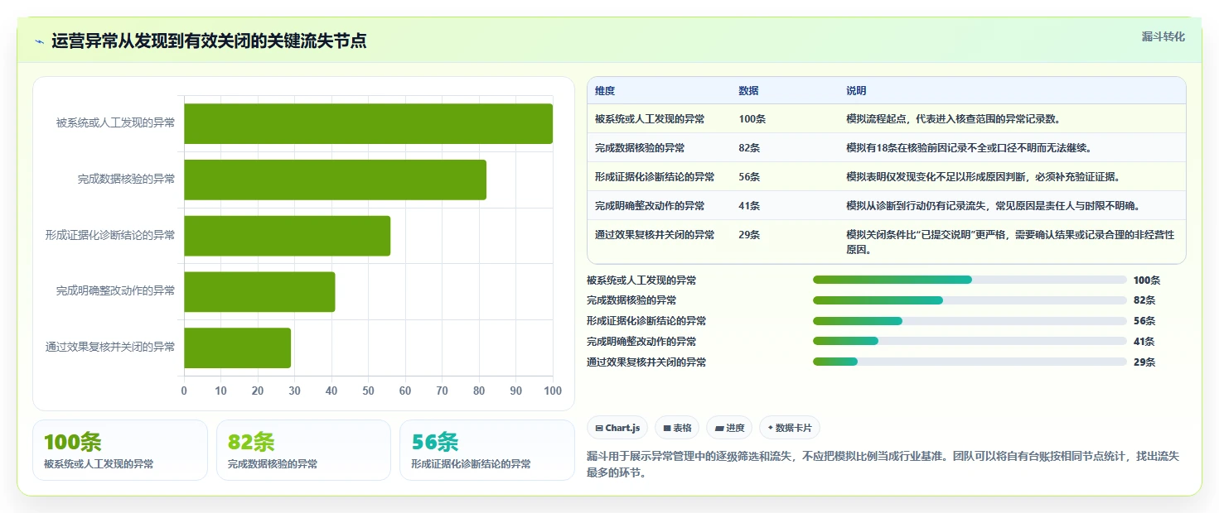Click the 100条 value in the table
The image size is (1219, 513).
[752, 119]
